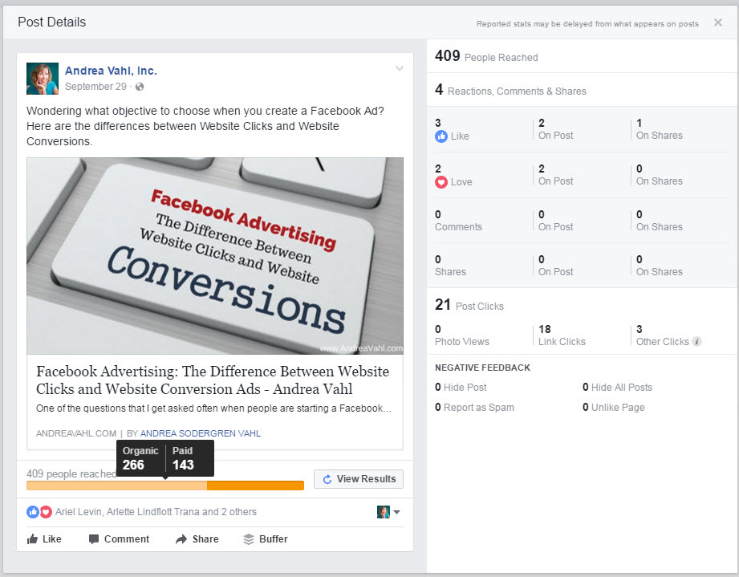Open Andrea Vahl profile picture
The image size is (739, 577).
43,79
